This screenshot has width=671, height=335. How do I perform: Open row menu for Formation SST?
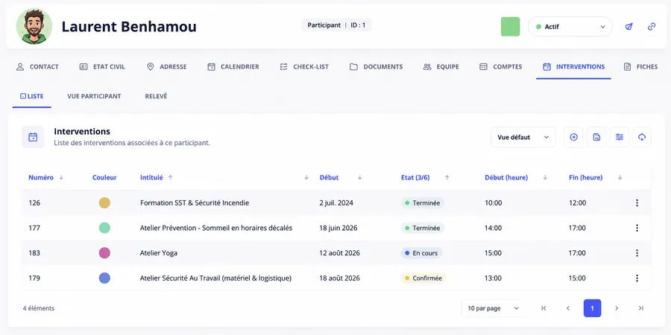(x=637, y=203)
